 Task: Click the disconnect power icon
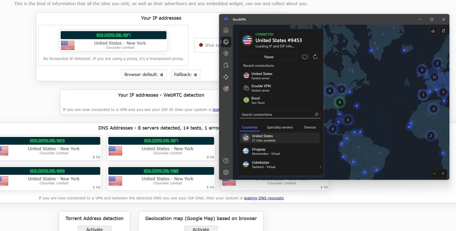305,57
